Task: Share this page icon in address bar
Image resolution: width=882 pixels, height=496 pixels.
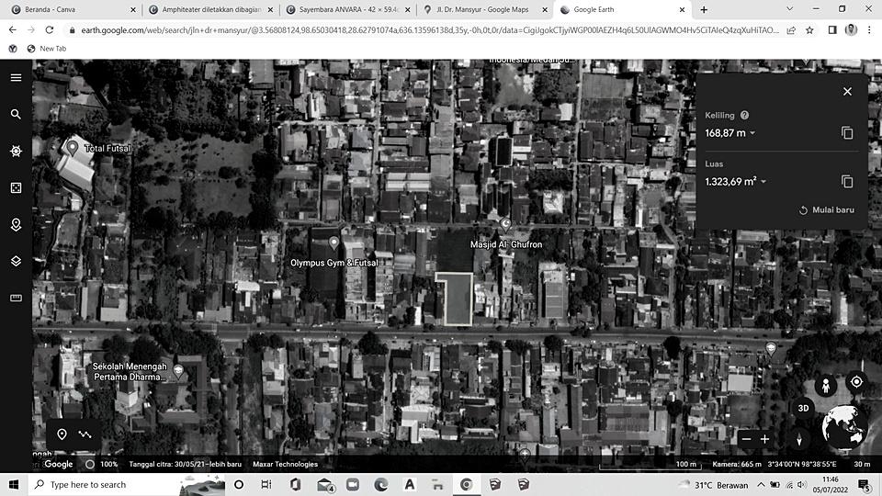Action: click(x=791, y=30)
